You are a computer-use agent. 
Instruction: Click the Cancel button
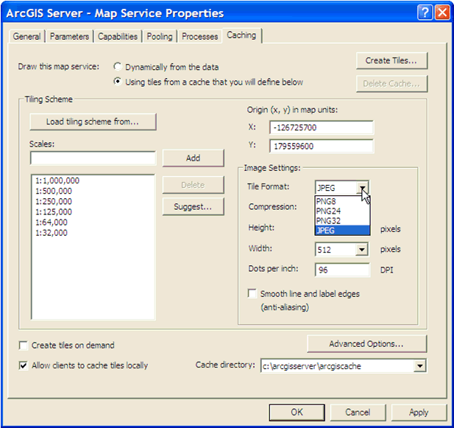coord(358,413)
